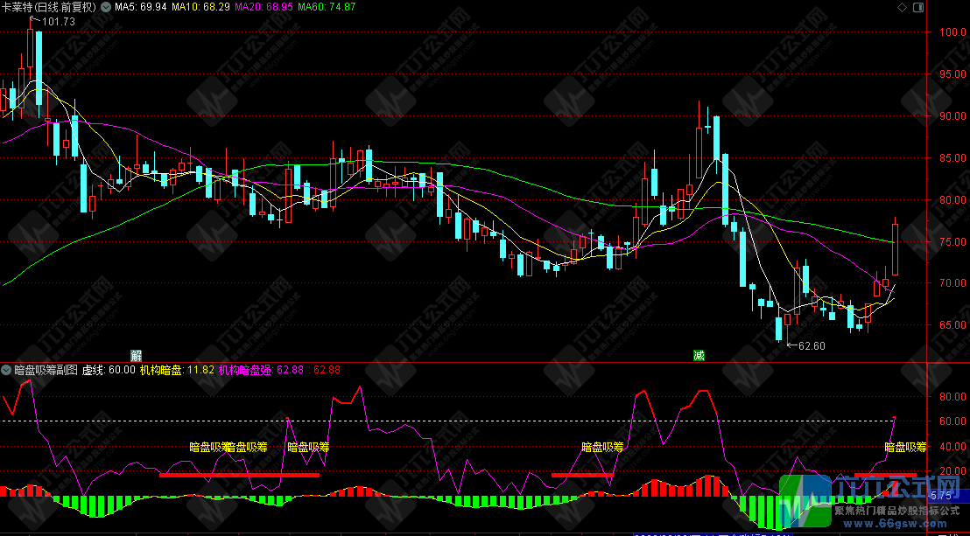Click the green 减 marker icon
Screen dimensions: 970x536
click(x=698, y=355)
